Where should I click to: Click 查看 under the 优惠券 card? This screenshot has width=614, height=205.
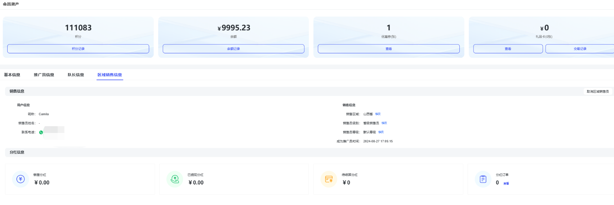pyautogui.click(x=388, y=49)
